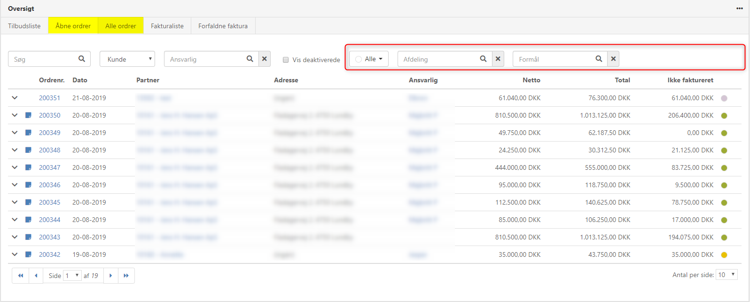Image resolution: width=750 pixels, height=302 pixels.
Task: Open order number 200347 link
Action: [49, 167]
